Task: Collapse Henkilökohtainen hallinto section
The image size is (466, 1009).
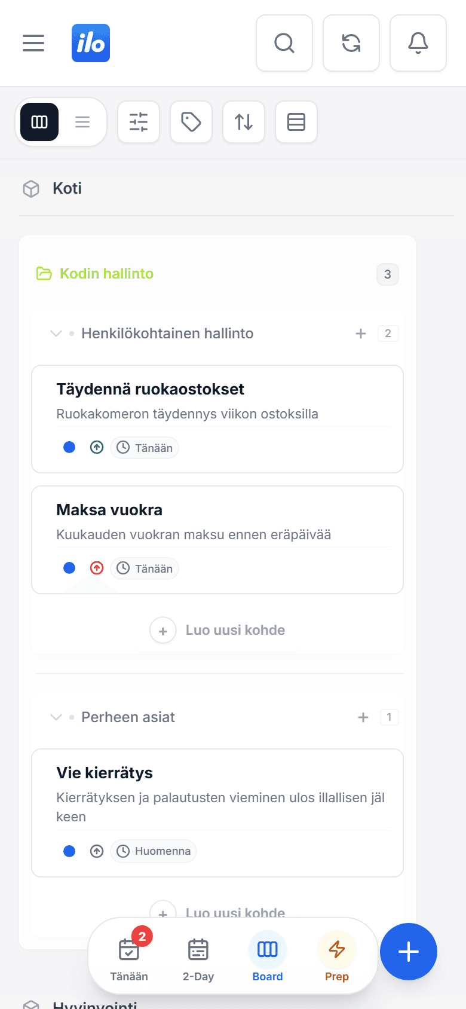Action: point(56,334)
